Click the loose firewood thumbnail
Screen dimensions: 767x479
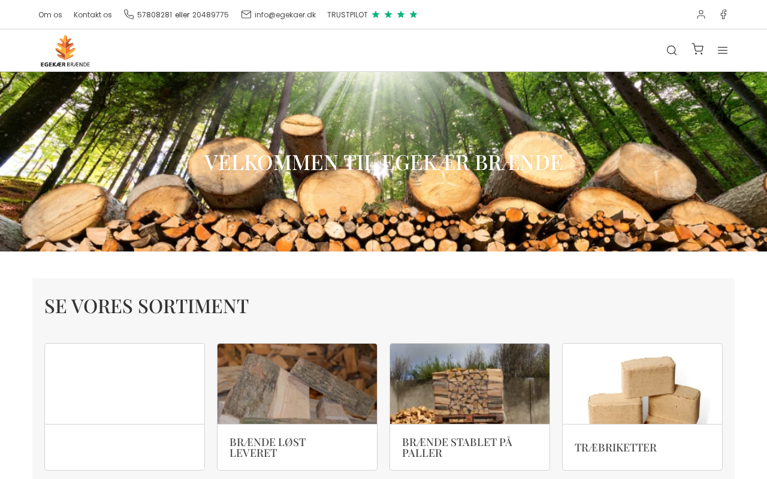click(297, 384)
